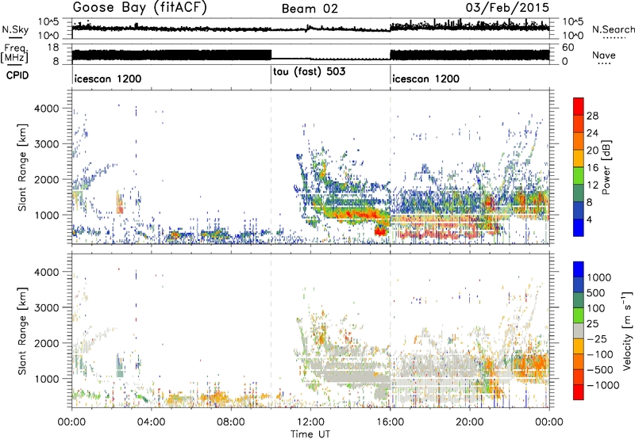Click the '-1000' tick on the velocity colorbar
This screenshot has height=439, width=635.
point(602,385)
